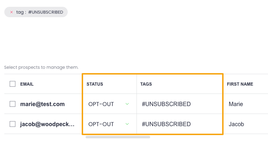Click the #UNSUBSCRIBED tag in Jacob's row
The image size is (268, 148).
tap(166, 124)
